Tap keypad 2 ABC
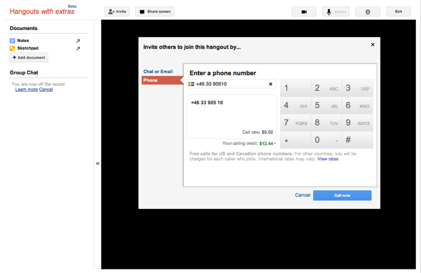 (x=326, y=88)
